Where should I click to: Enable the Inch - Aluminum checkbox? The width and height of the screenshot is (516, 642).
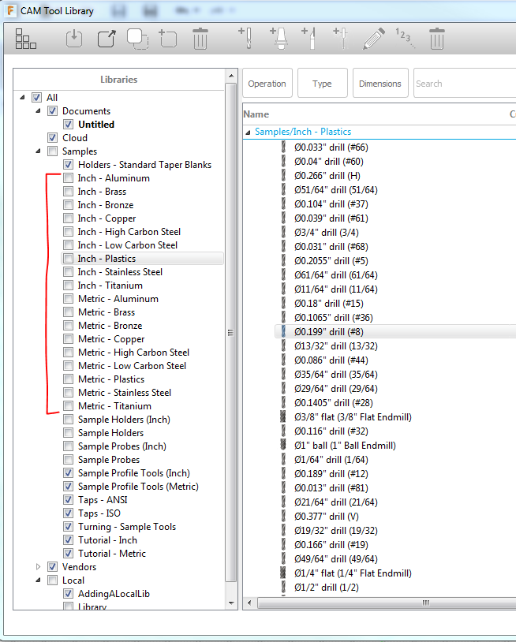click(x=69, y=178)
